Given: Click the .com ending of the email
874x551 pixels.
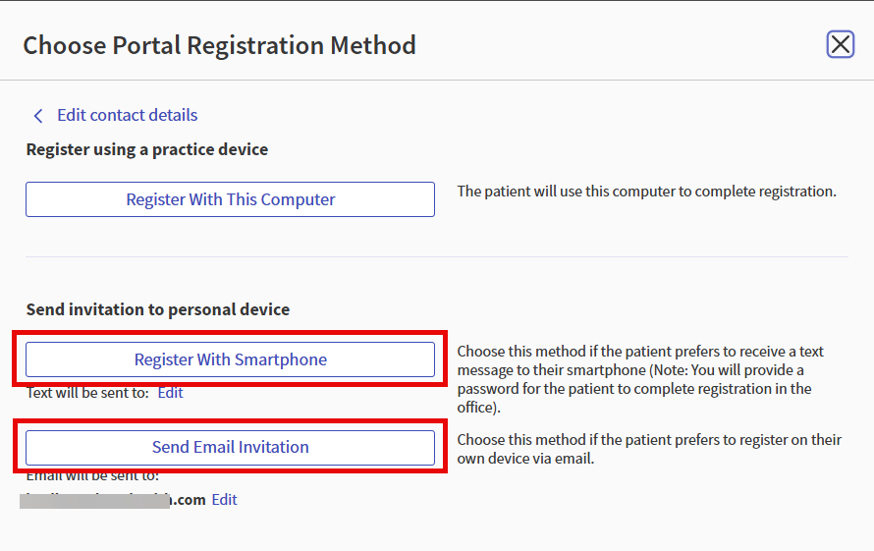Looking at the screenshot, I should [189, 500].
